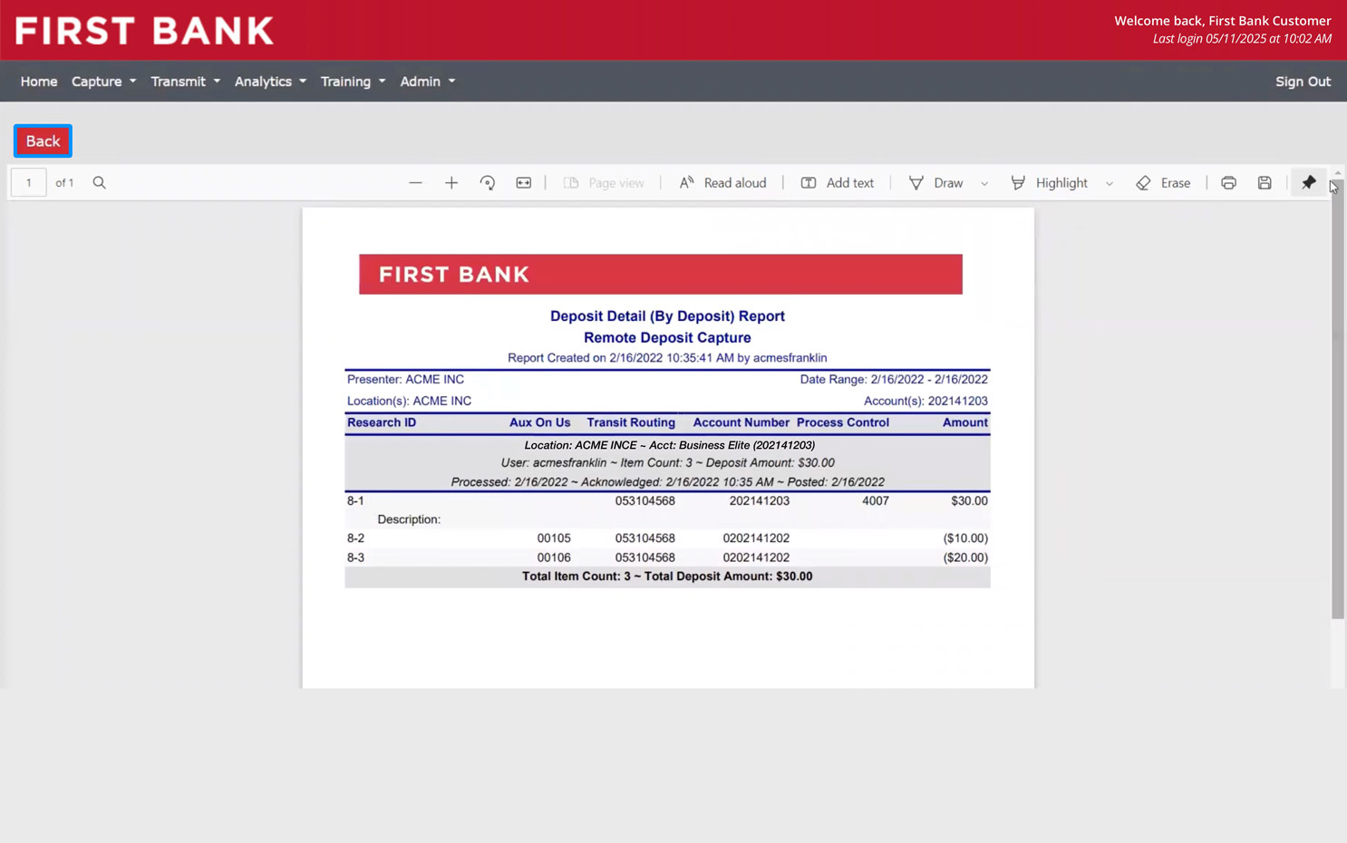Click the Total Item Count summary line
The height and width of the screenshot is (843, 1347).
coord(667,577)
